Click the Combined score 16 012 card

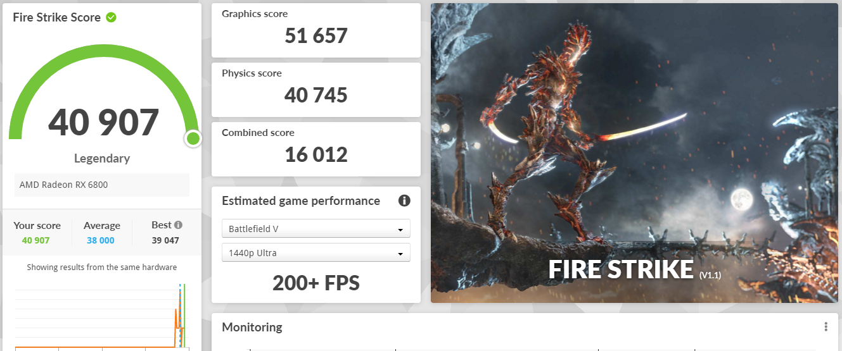316,149
